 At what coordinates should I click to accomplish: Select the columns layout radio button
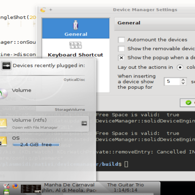coord(180,67)
